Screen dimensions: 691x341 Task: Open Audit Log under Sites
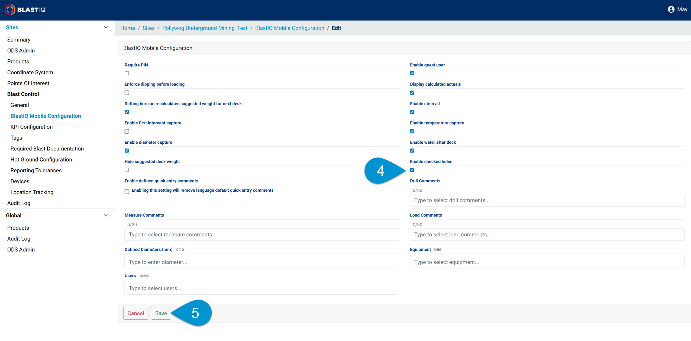[19, 203]
